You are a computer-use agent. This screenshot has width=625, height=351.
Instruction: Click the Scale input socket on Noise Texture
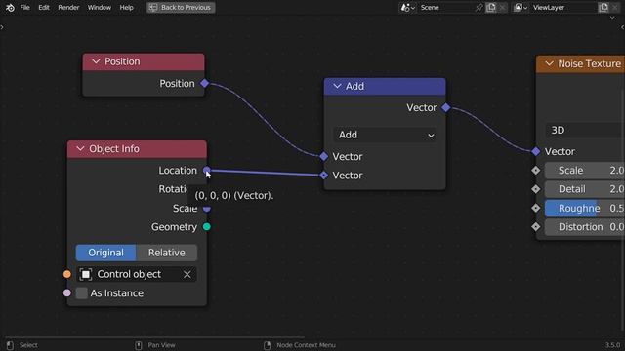point(536,171)
